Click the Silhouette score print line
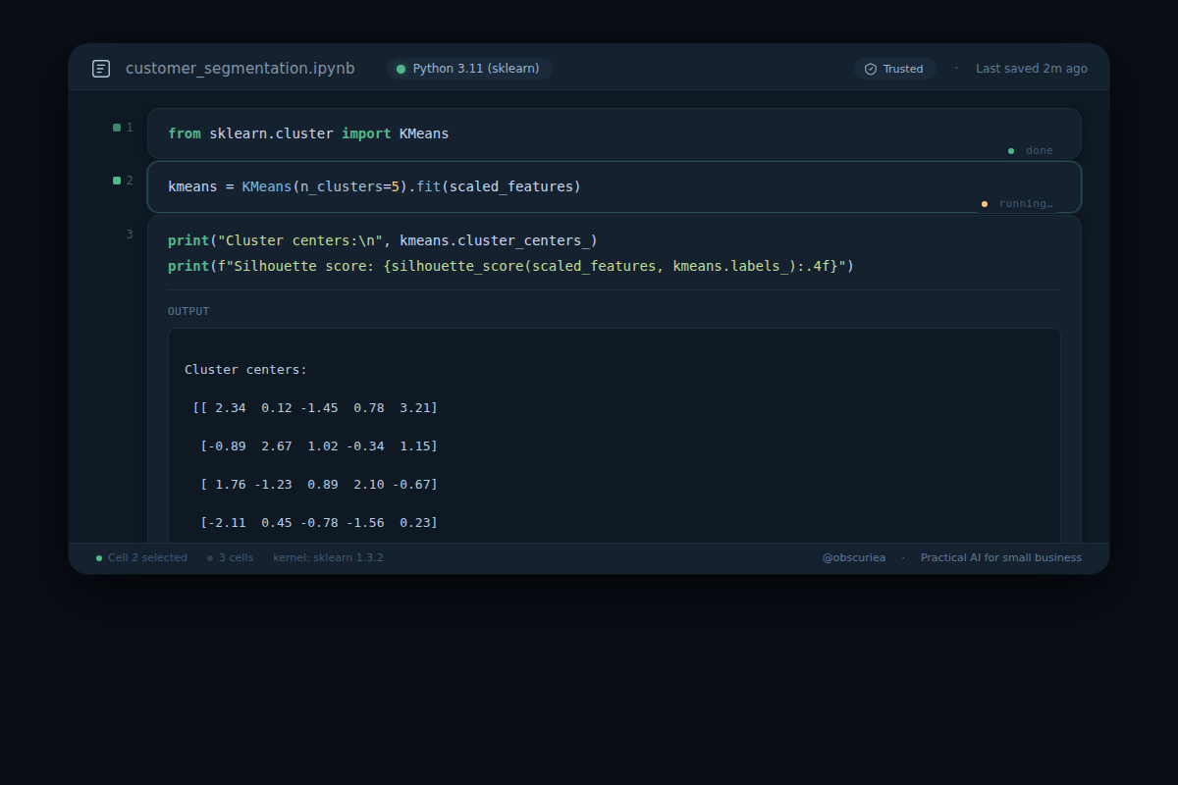 [511, 266]
